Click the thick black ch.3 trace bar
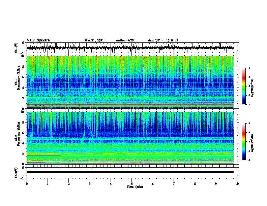 point(130,172)
